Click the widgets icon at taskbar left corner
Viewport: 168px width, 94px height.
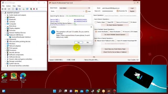click(4, 91)
